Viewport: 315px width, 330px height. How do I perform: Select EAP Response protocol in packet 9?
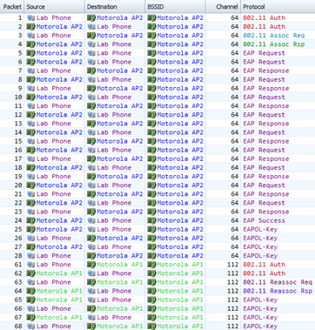coord(266,88)
